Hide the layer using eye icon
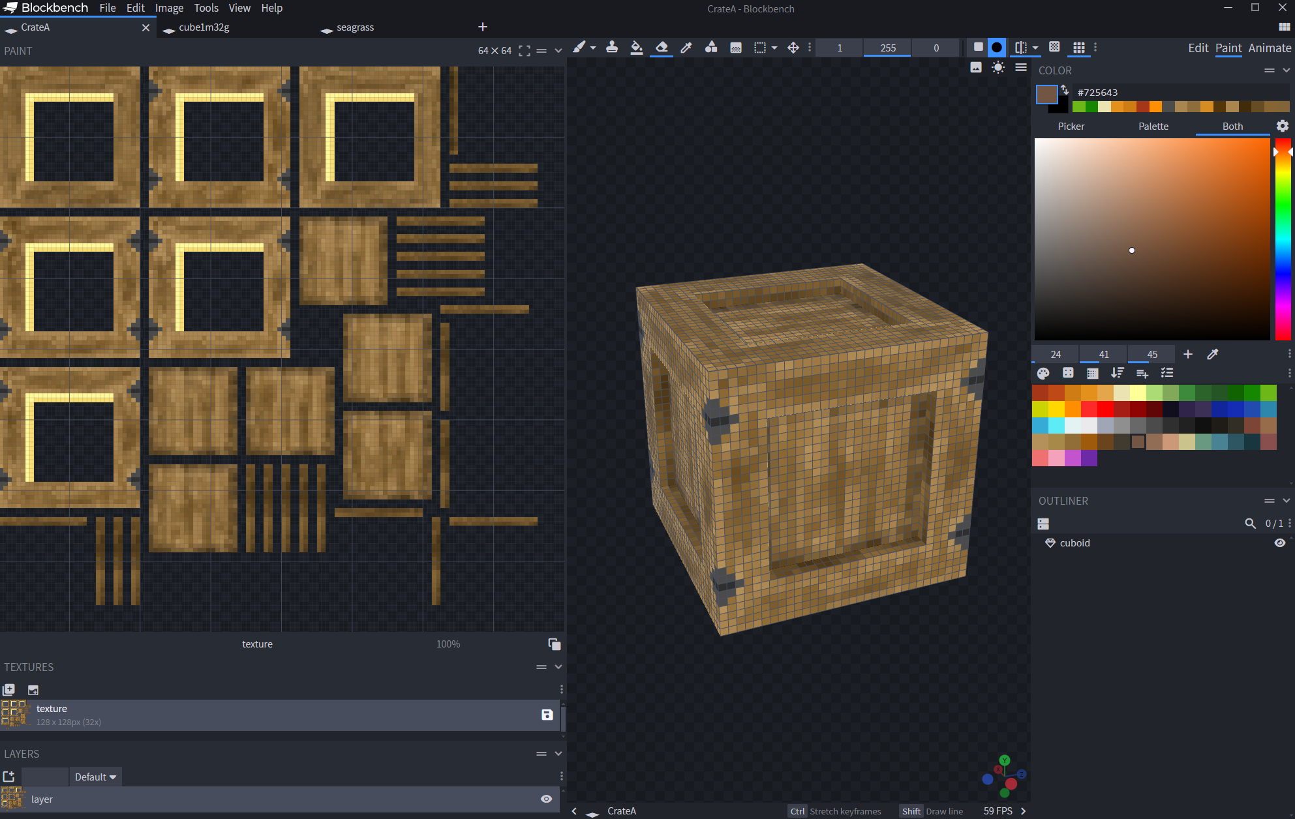The width and height of the screenshot is (1295, 819). 547,799
